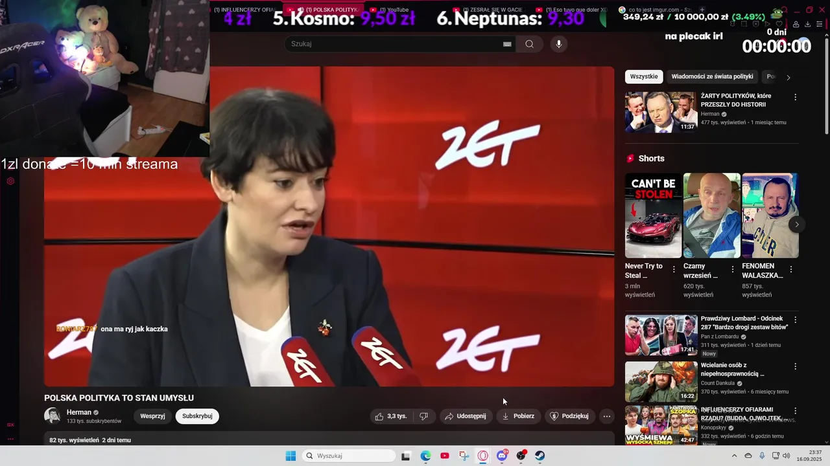Open the Count Dankula channel link

click(x=718, y=383)
